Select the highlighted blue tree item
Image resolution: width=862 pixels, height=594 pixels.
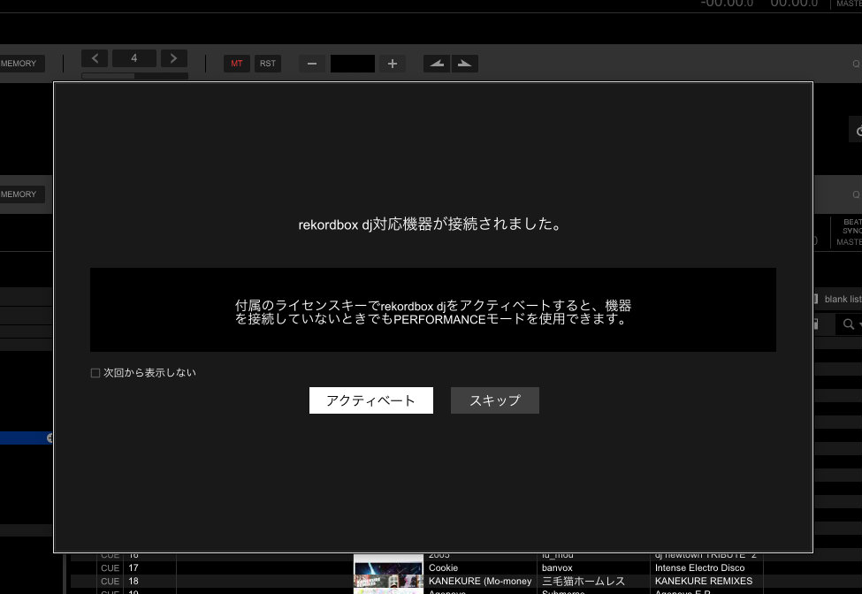[x=26, y=438]
